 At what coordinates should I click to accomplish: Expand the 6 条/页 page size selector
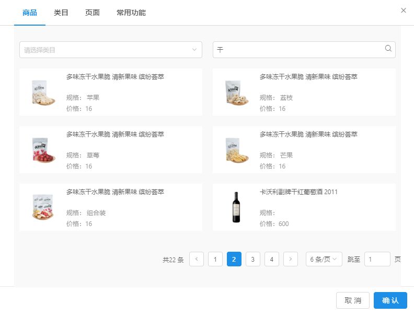pos(324,259)
